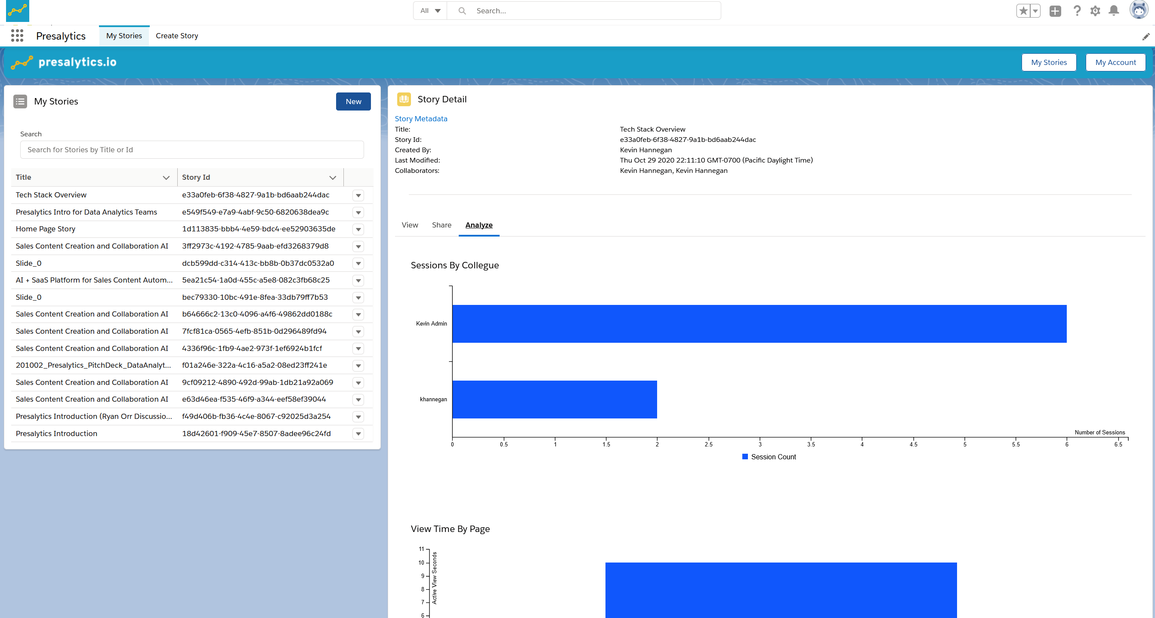
Task: Expand the All search scope dropdown
Action: [430, 11]
